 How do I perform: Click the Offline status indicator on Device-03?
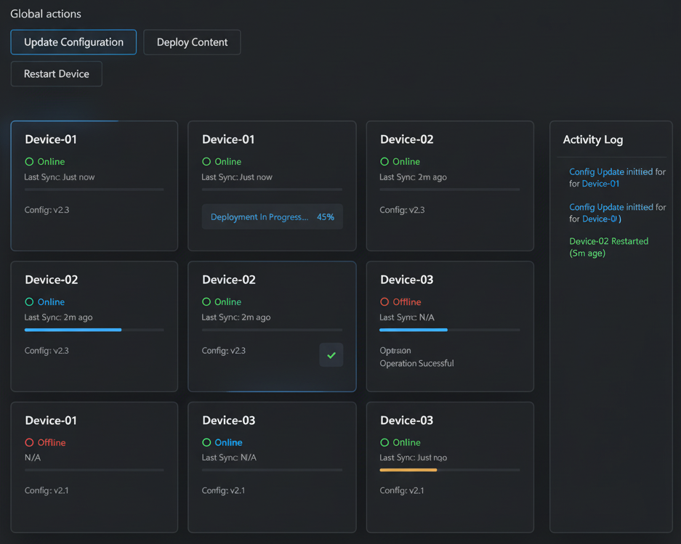(387, 301)
